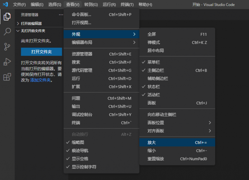The image size is (249, 180).
Task: Choose 调试控制台 menu entry
Action: click(101, 114)
